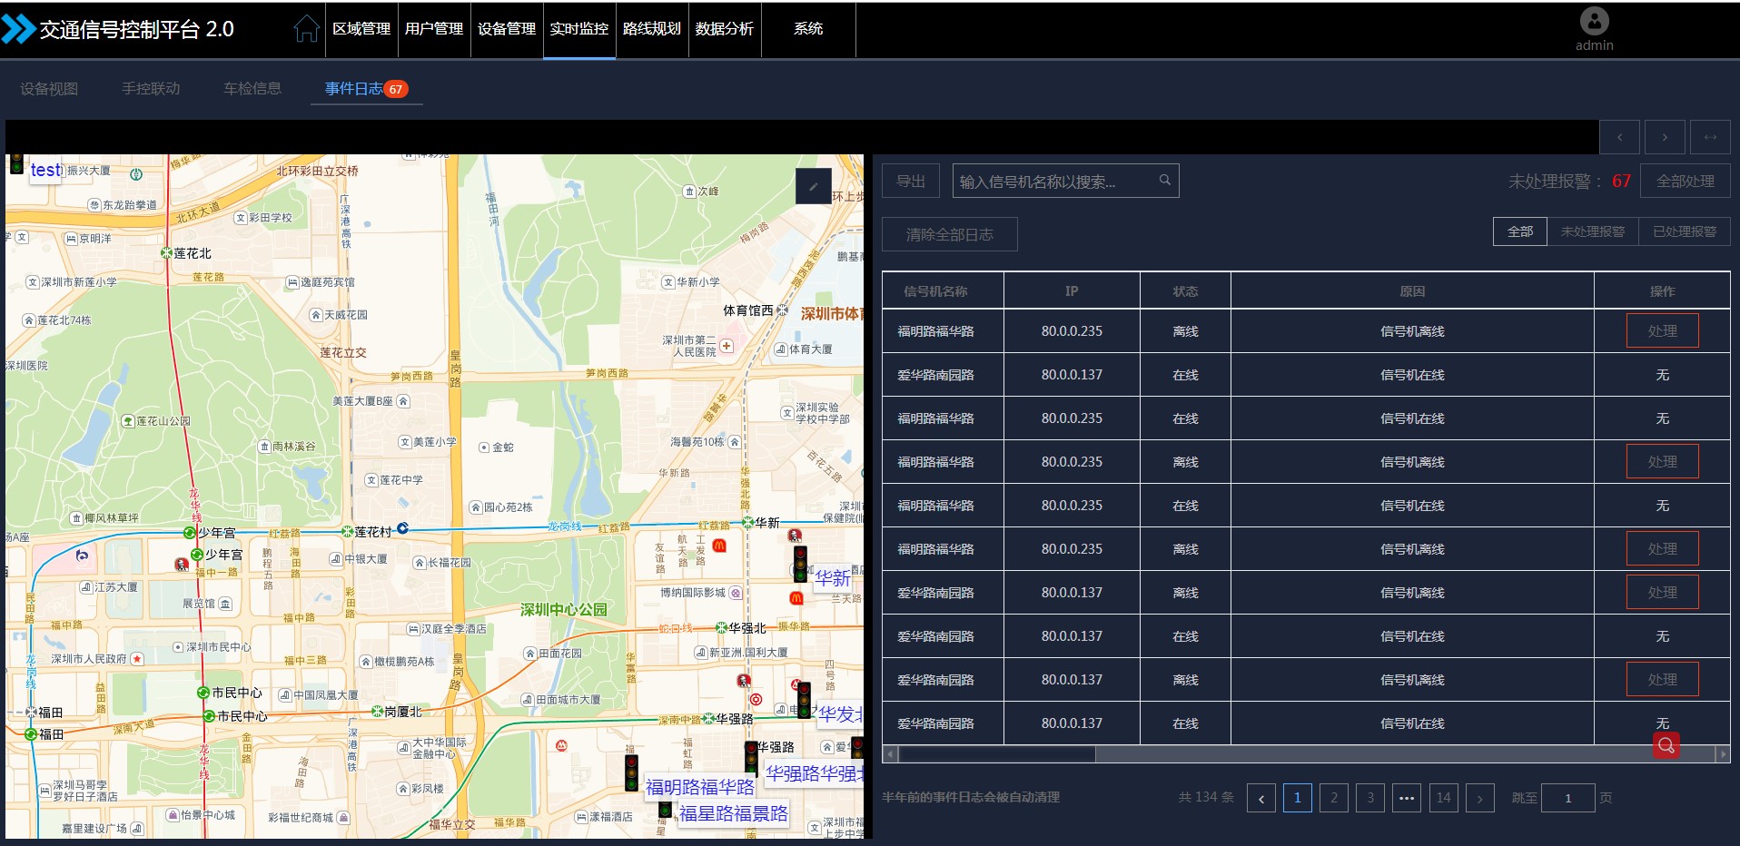The width and height of the screenshot is (1740, 846).
Task: Click the 清除全部日志 button
Action: click(949, 234)
